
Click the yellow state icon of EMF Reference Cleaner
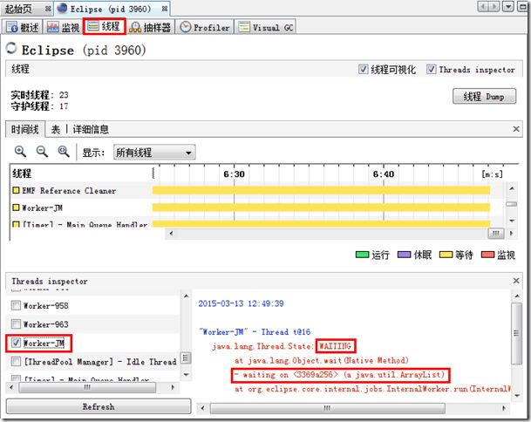tap(16, 190)
